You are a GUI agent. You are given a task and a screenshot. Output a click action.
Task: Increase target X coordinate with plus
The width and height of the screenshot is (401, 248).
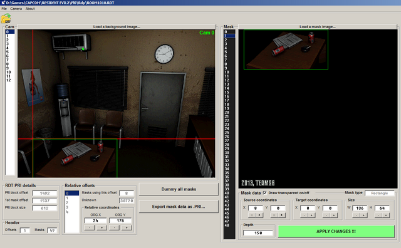pos(311,215)
